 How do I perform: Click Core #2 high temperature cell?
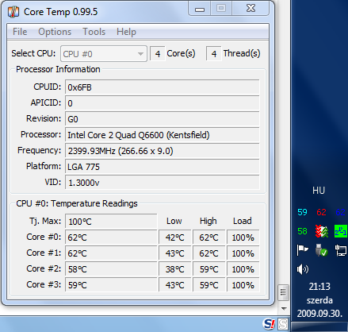(x=208, y=268)
